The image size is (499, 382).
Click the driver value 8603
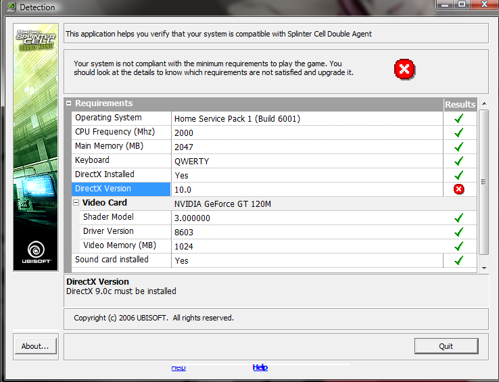coord(184,233)
